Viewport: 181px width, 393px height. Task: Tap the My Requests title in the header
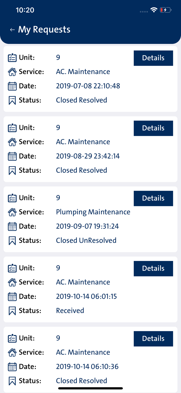(44, 29)
